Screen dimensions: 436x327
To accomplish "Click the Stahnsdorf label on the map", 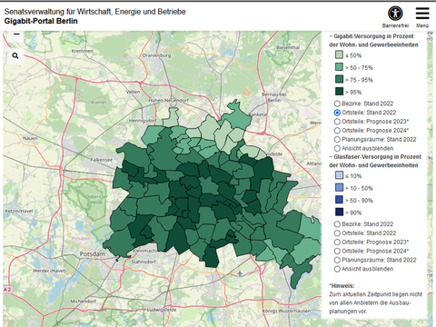I will [144, 262].
